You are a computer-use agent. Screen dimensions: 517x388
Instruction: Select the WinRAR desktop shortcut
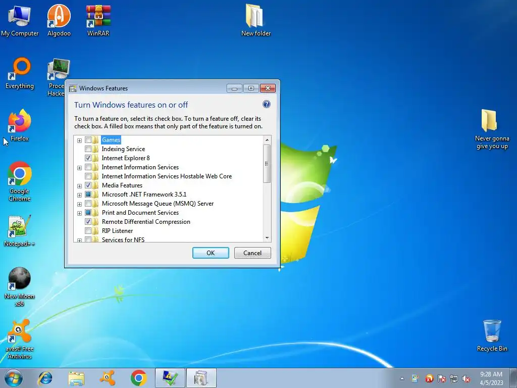(98, 20)
